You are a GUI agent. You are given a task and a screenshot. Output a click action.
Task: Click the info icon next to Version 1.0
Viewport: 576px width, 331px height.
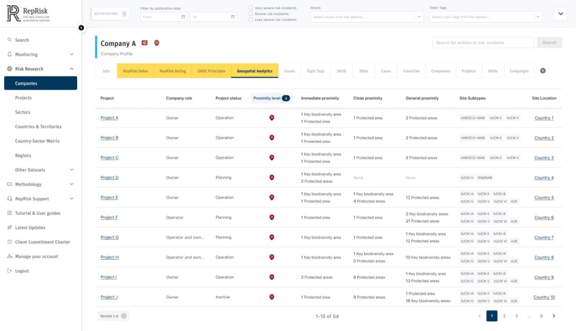124,316
